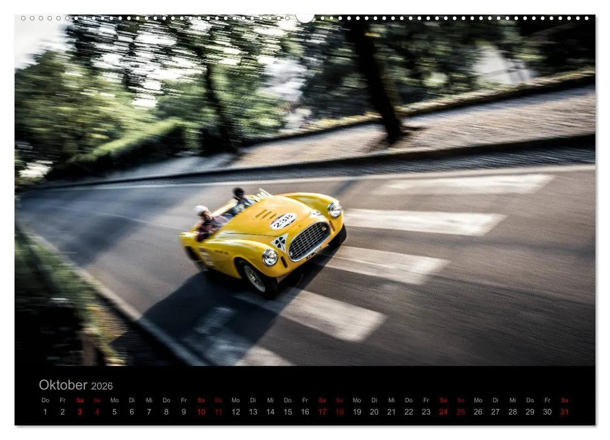Select date 1 in the calendar row
The image size is (610, 440).
click(46, 412)
